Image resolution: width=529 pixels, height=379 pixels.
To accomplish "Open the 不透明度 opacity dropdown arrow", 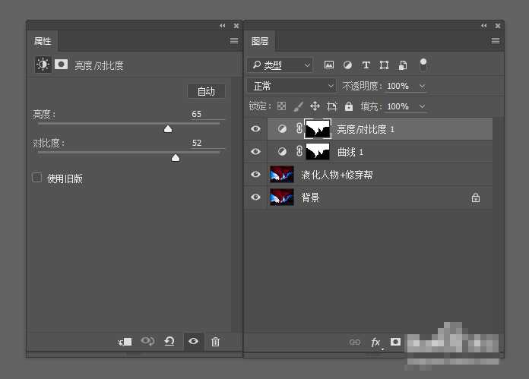I will coord(423,87).
